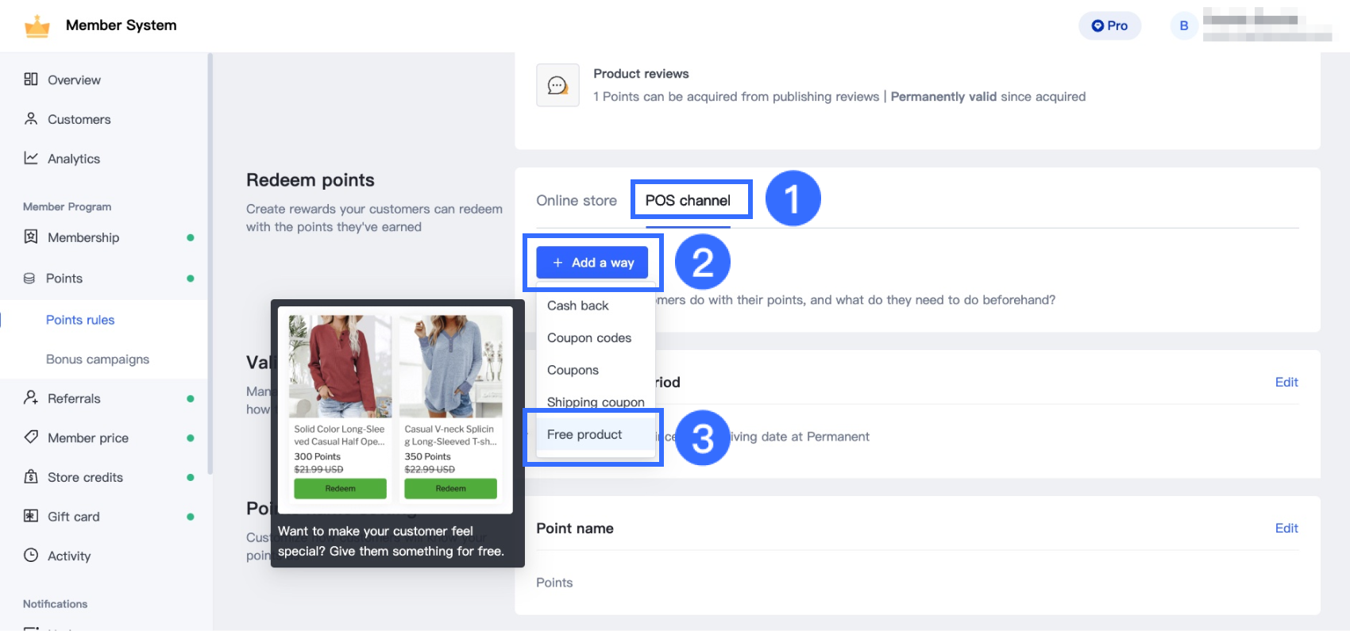The image size is (1350, 631).
Task: Switch to the Online store tab
Action: coord(577,201)
